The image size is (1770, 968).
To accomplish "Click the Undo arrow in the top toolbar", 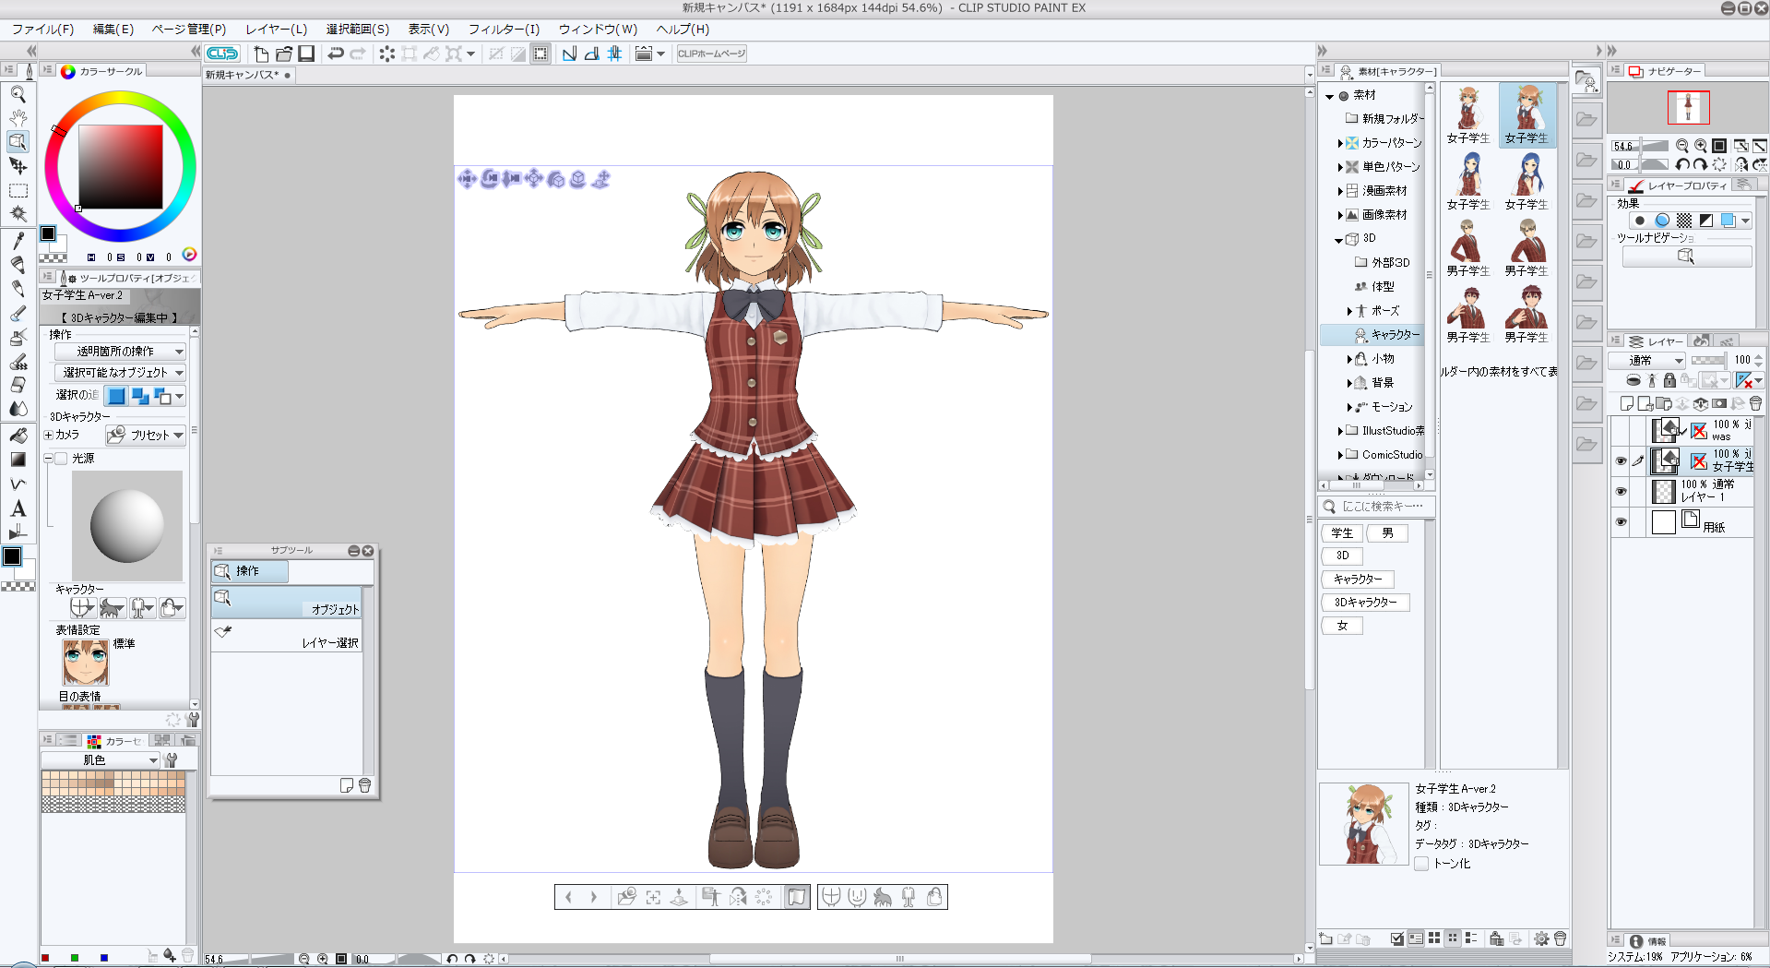I will 336,54.
